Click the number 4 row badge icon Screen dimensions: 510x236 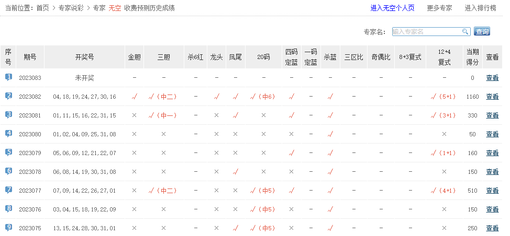8,134
